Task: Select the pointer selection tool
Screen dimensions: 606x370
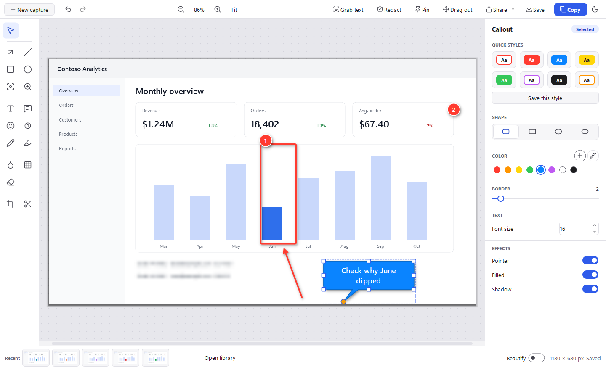Action: pyautogui.click(x=11, y=31)
